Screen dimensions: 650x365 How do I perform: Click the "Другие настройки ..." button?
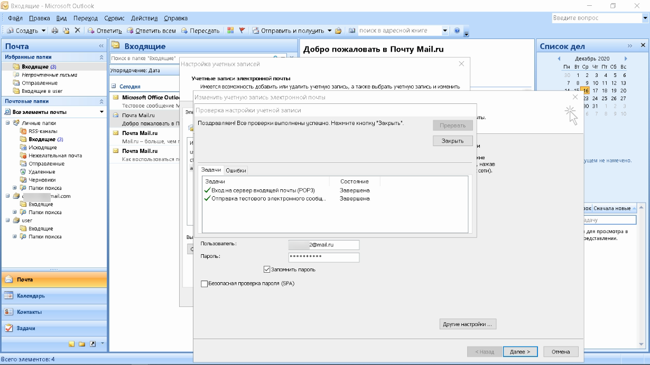click(x=468, y=324)
